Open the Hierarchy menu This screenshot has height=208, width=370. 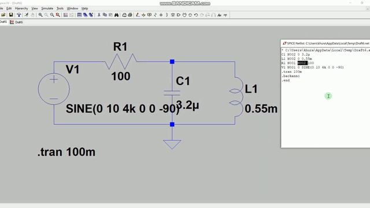point(21,8)
